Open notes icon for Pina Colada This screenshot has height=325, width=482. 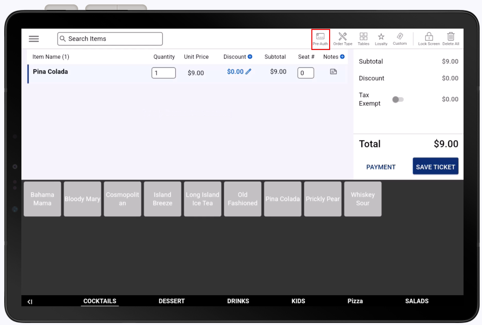pyautogui.click(x=333, y=71)
